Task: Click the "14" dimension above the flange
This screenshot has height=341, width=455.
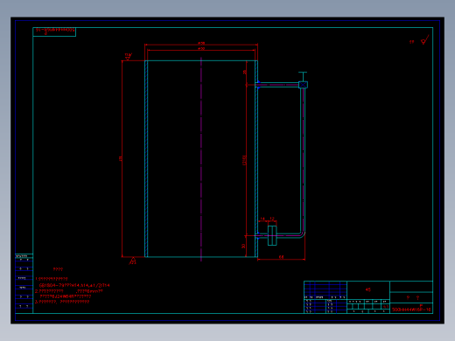Action: tap(262, 219)
